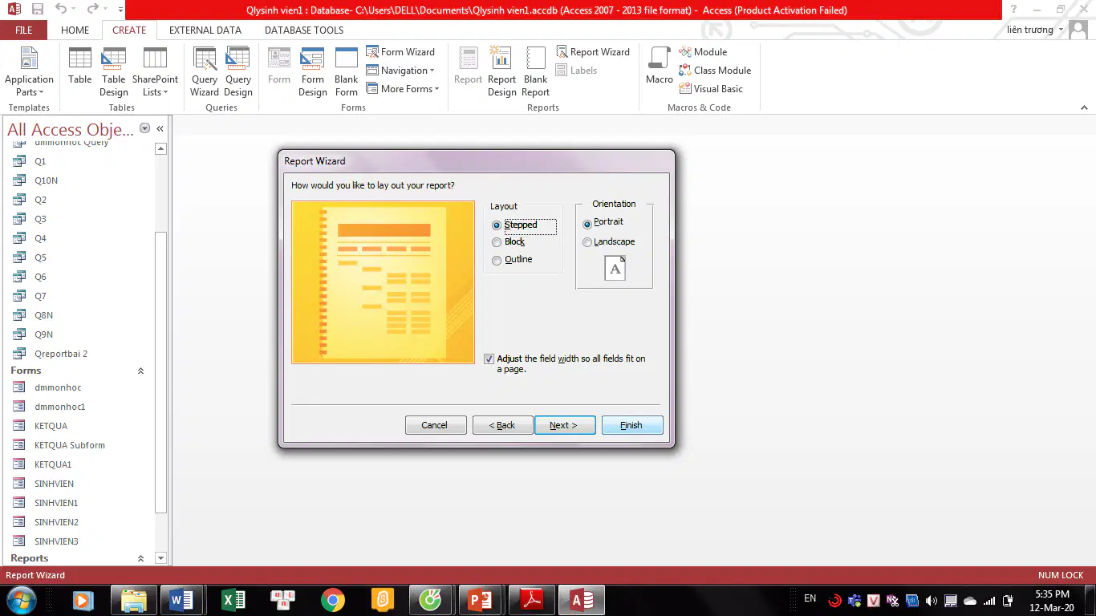Open File Explorer from taskbar

pos(133,600)
